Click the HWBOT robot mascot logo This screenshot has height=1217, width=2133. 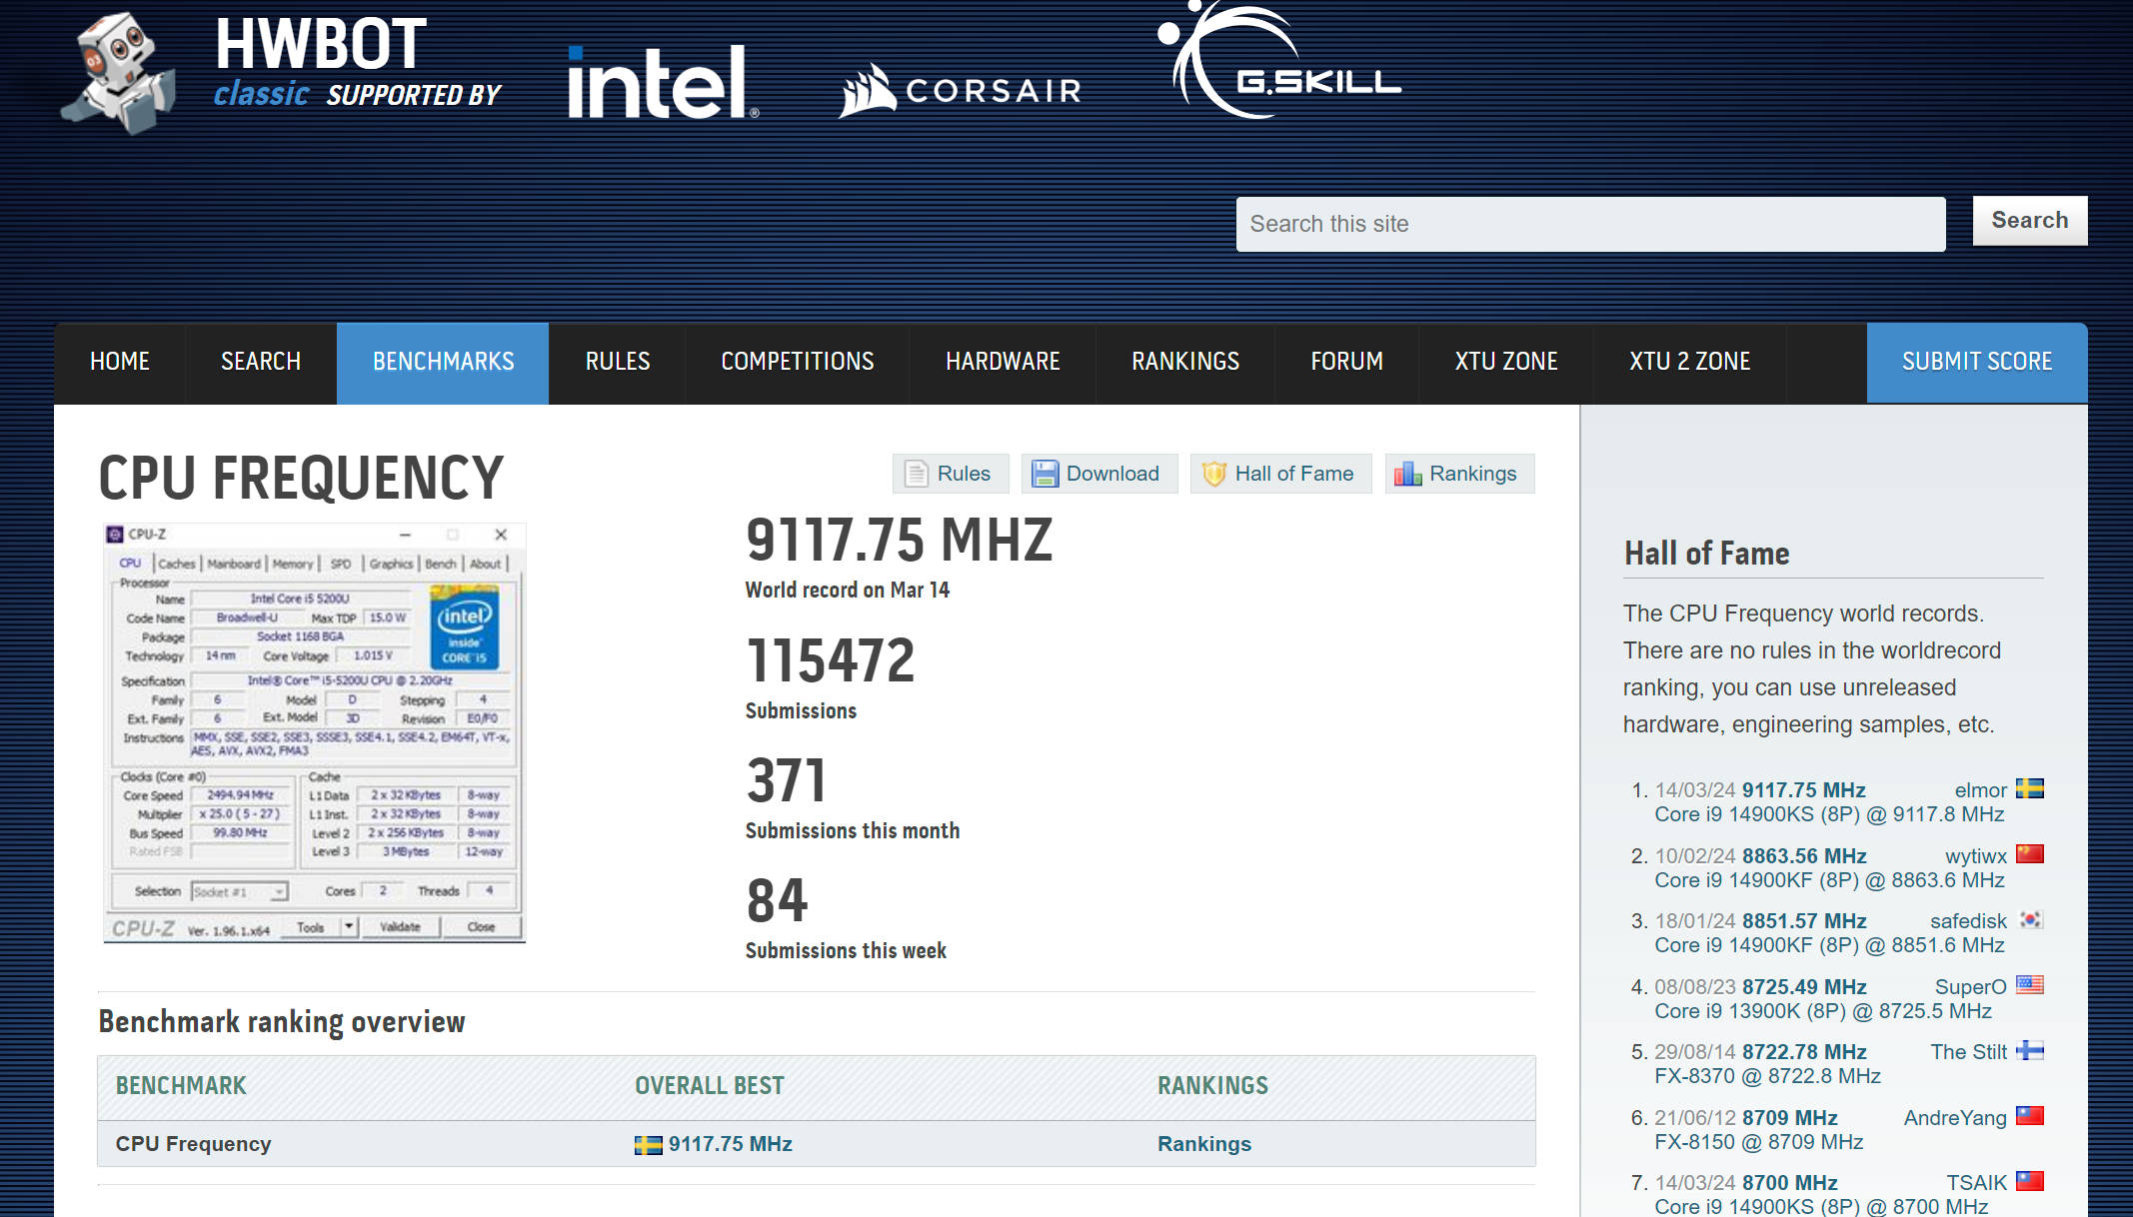tap(119, 72)
